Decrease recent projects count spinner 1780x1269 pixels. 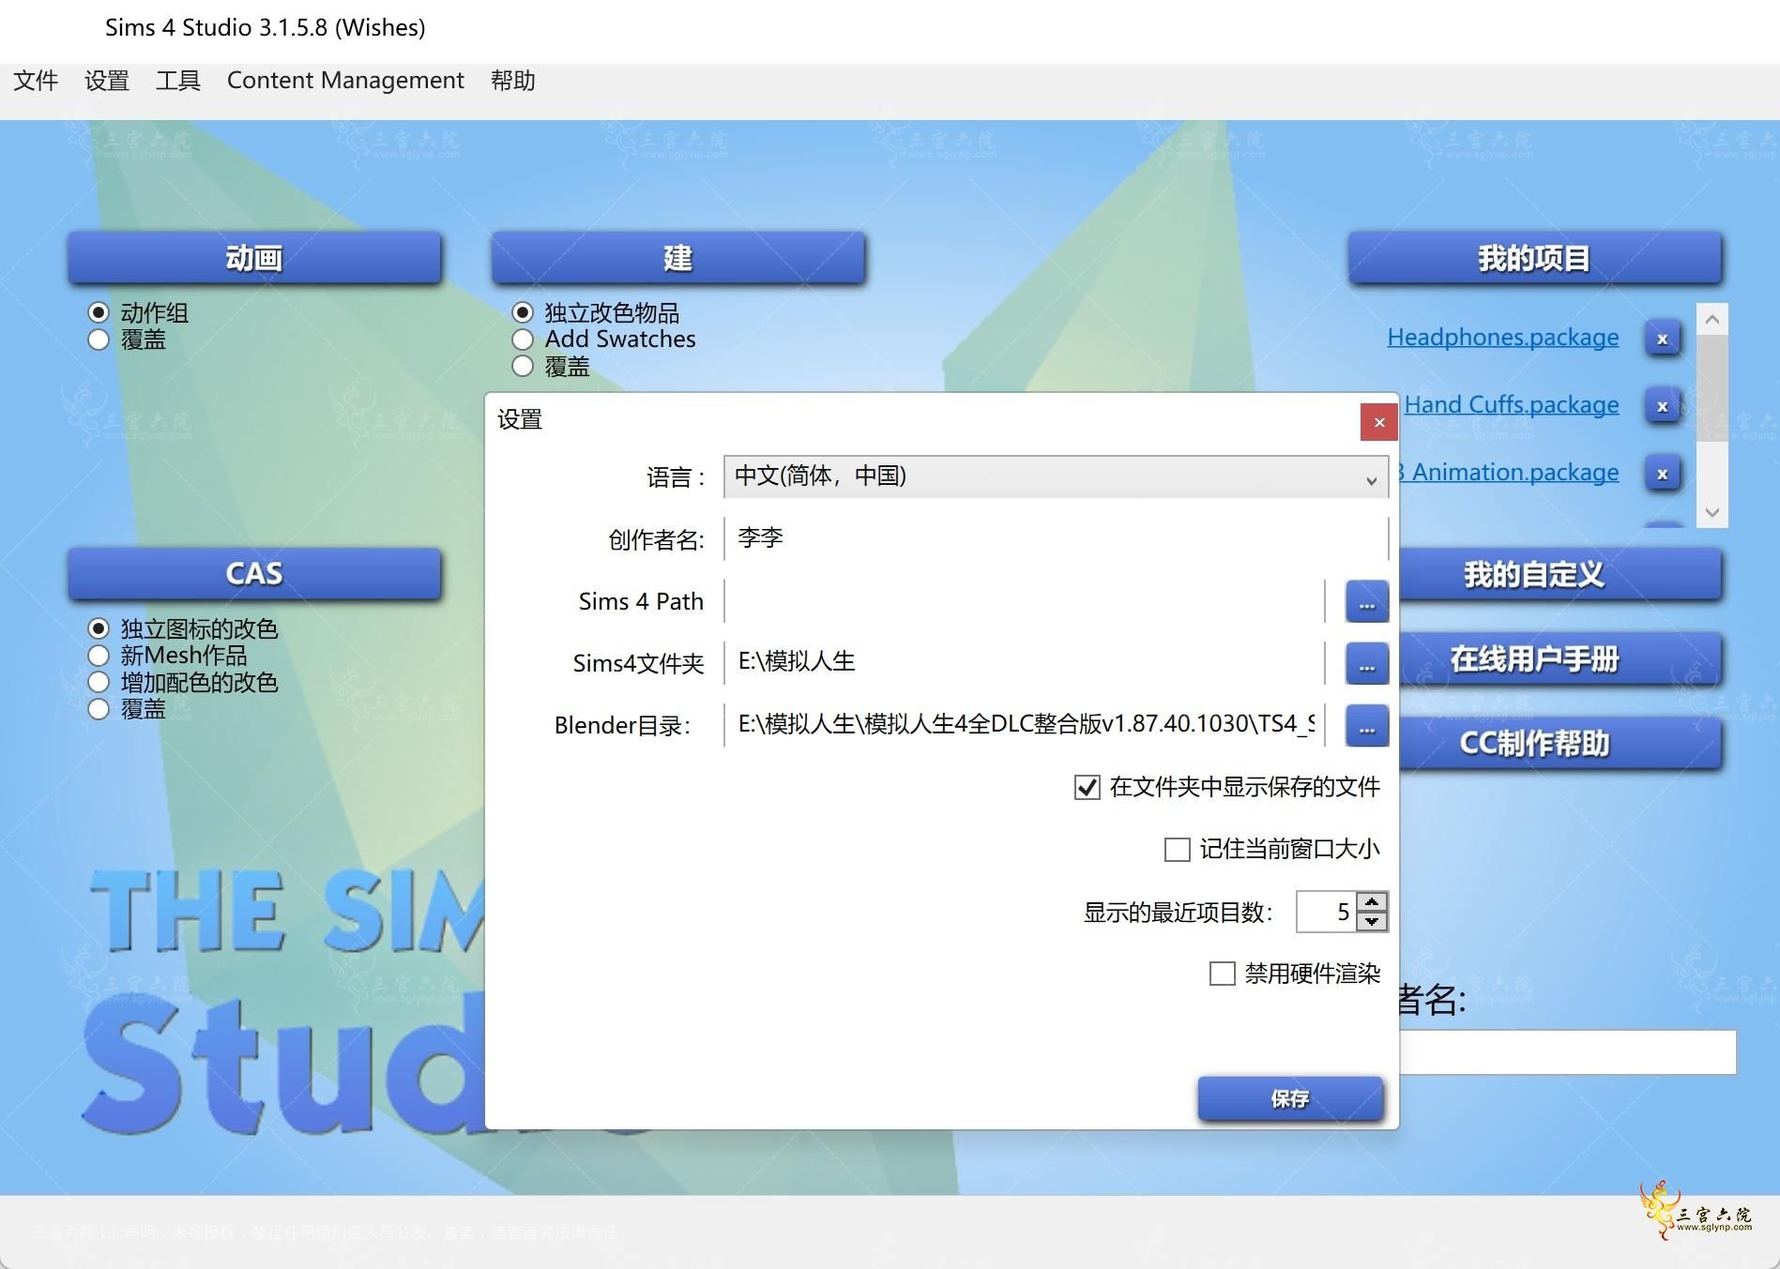pos(1372,921)
